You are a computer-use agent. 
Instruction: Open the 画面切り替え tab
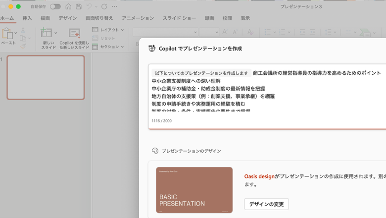(99, 18)
